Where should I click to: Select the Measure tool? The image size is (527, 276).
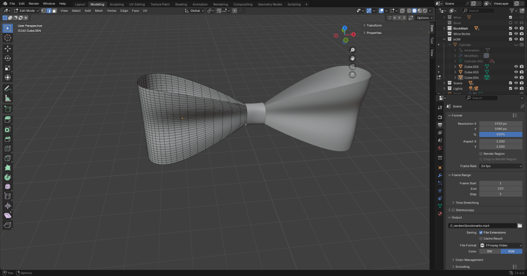pyautogui.click(x=8, y=98)
